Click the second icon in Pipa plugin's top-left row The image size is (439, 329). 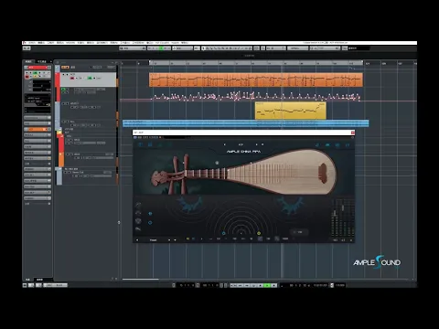[x=150, y=144]
